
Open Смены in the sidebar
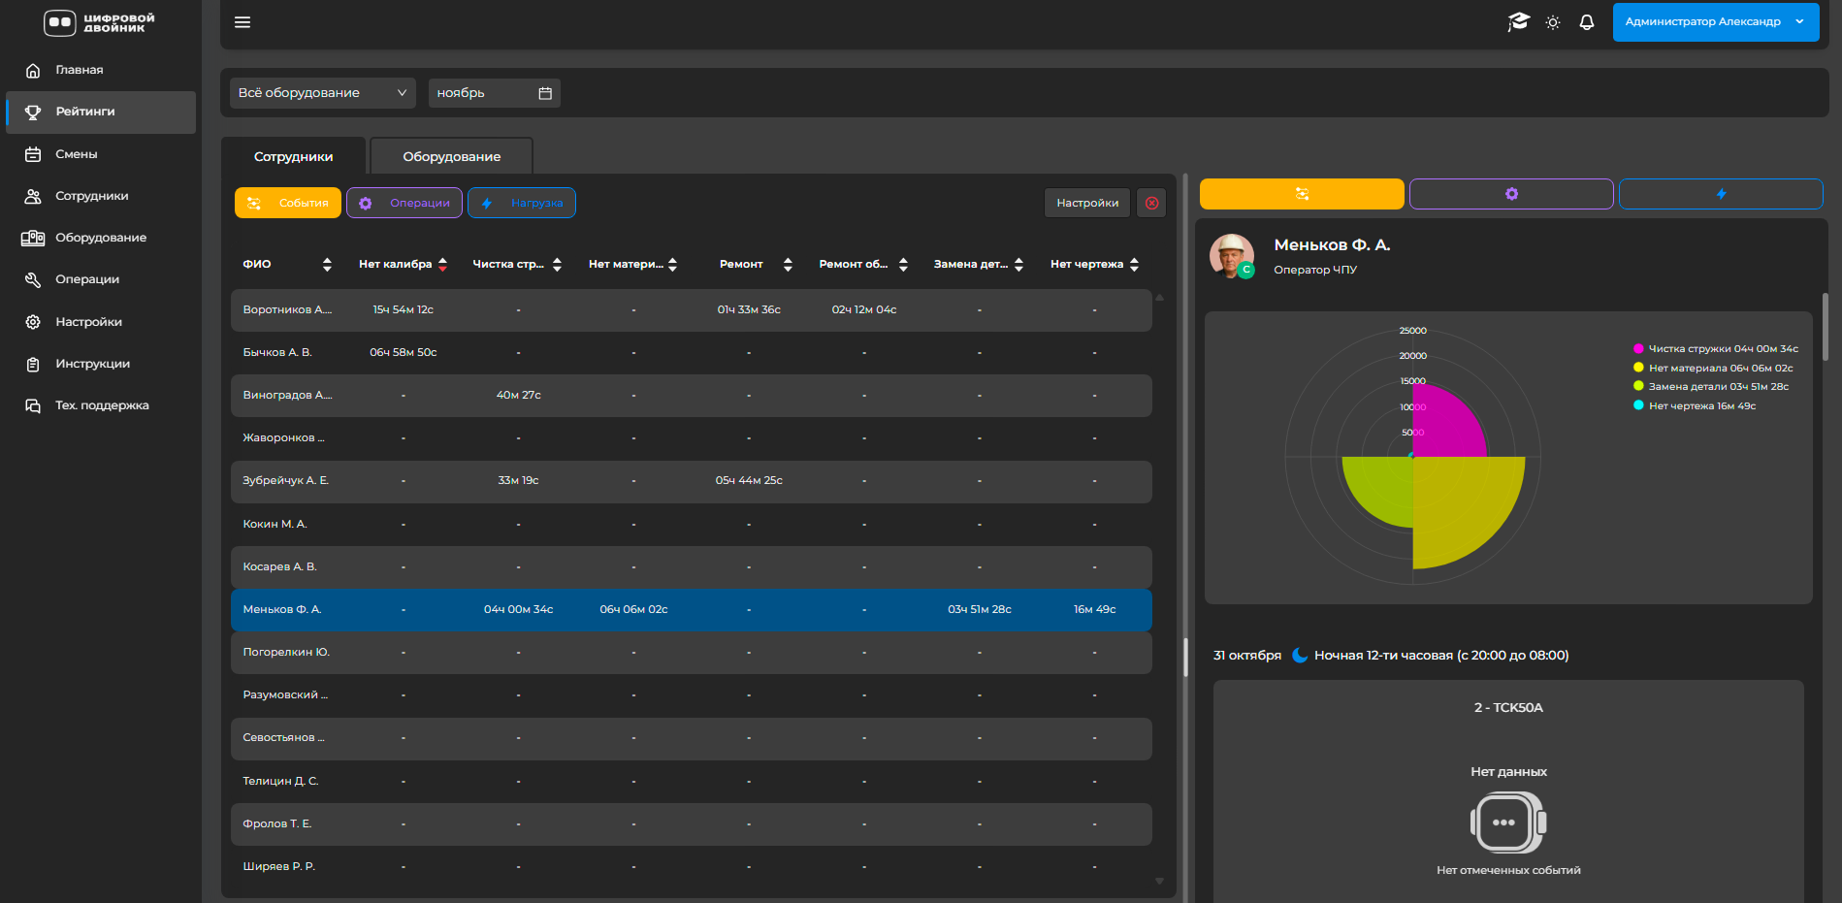tap(77, 154)
